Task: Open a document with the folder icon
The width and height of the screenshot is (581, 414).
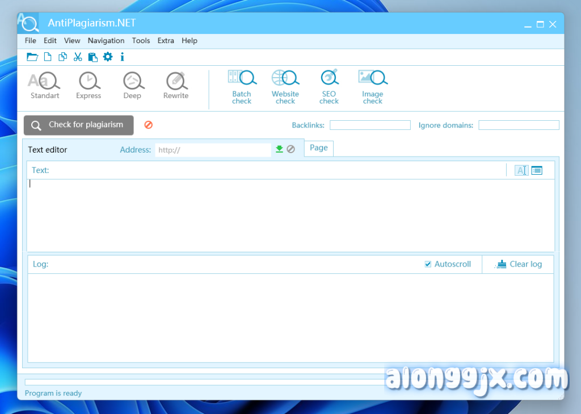Action: [x=32, y=57]
